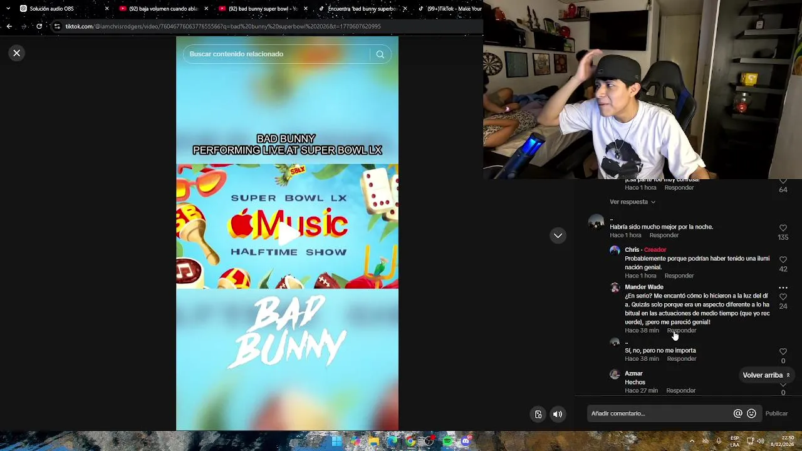Like Azmar's 'Hechos' comment
This screenshot has height=451, width=802.
[783, 385]
